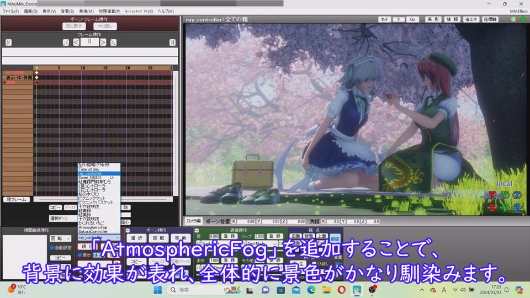Open the ファイル(F) menu
Image resolution: width=530 pixels, height=298 pixels.
(11, 11)
